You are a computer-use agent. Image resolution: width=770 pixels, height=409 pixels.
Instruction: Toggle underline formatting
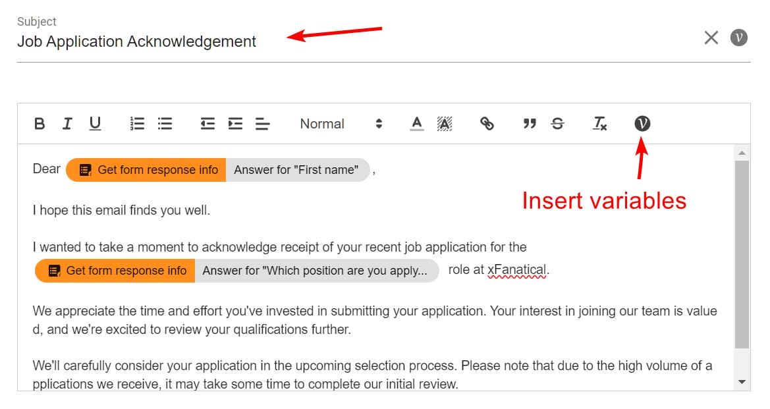95,124
